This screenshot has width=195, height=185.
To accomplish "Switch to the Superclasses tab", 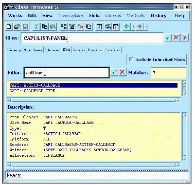I will click(x=32, y=50).
